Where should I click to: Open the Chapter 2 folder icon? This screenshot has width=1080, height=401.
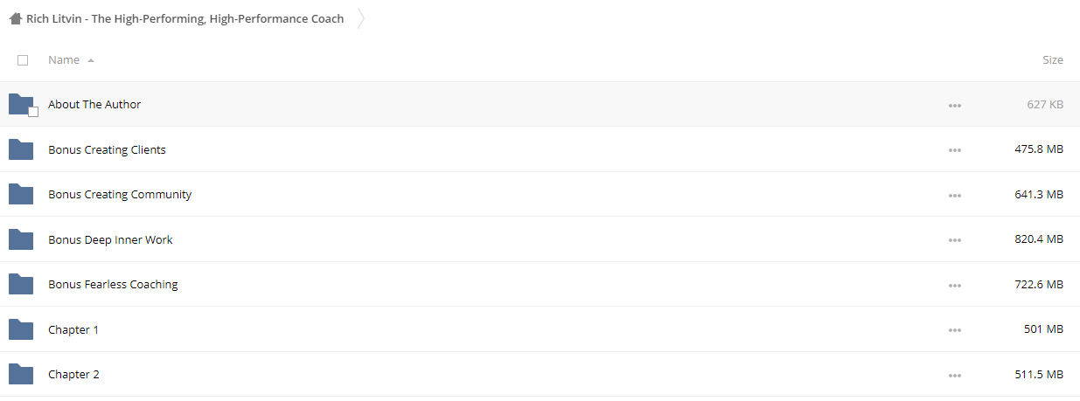pyautogui.click(x=21, y=374)
